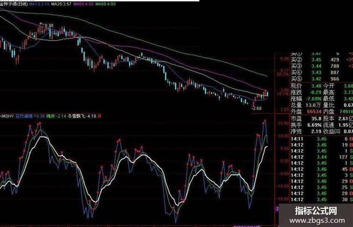Click the -10.00 indicator axis label
The height and width of the screenshot is (227, 353).
283,186
